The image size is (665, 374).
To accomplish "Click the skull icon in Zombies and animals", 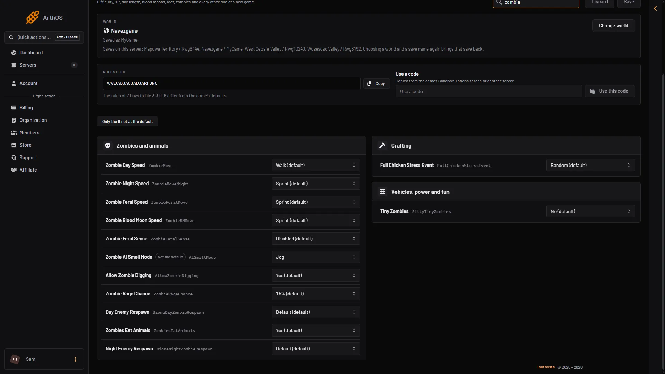I will click(108, 146).
